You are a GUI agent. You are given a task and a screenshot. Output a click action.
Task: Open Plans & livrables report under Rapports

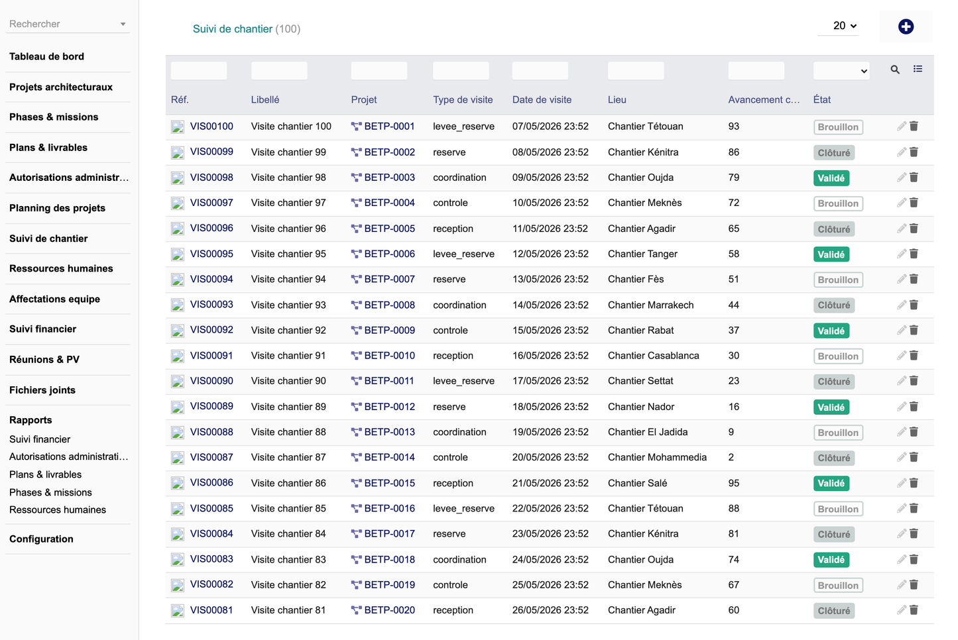coord(46,474)
